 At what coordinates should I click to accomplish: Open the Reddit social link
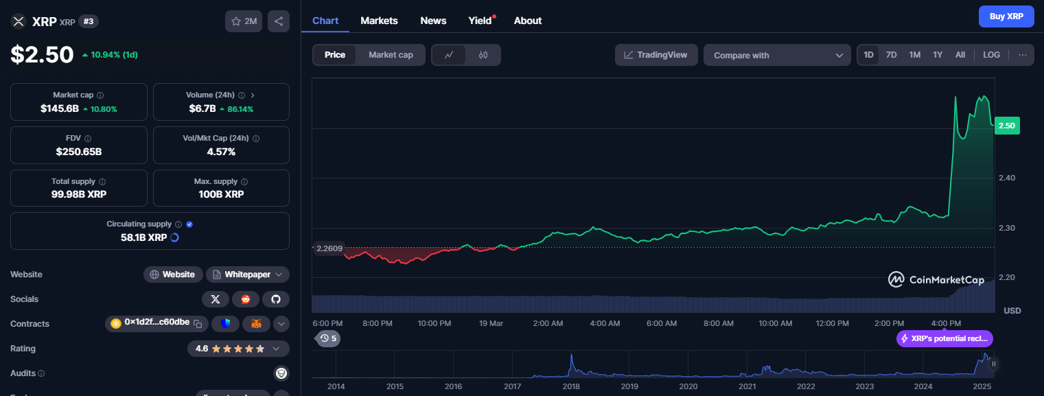pyautogui.click(x=246, y=299)
